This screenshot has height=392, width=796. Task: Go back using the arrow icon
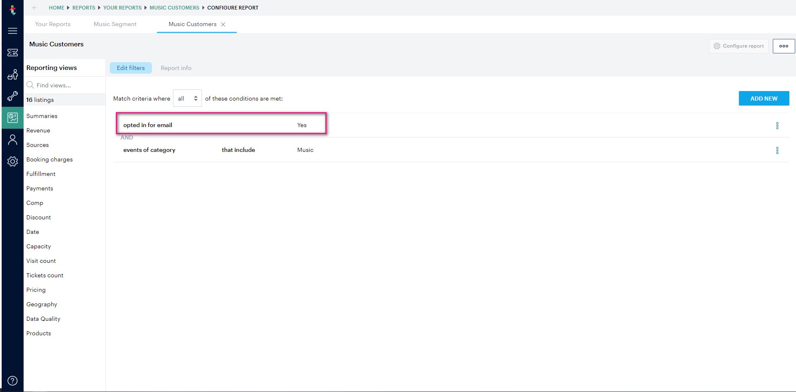point(35,7)
